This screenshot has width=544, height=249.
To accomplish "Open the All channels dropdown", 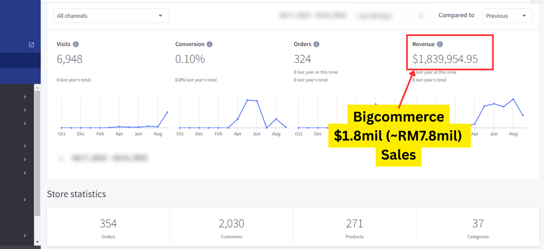I will coord(111,16).
